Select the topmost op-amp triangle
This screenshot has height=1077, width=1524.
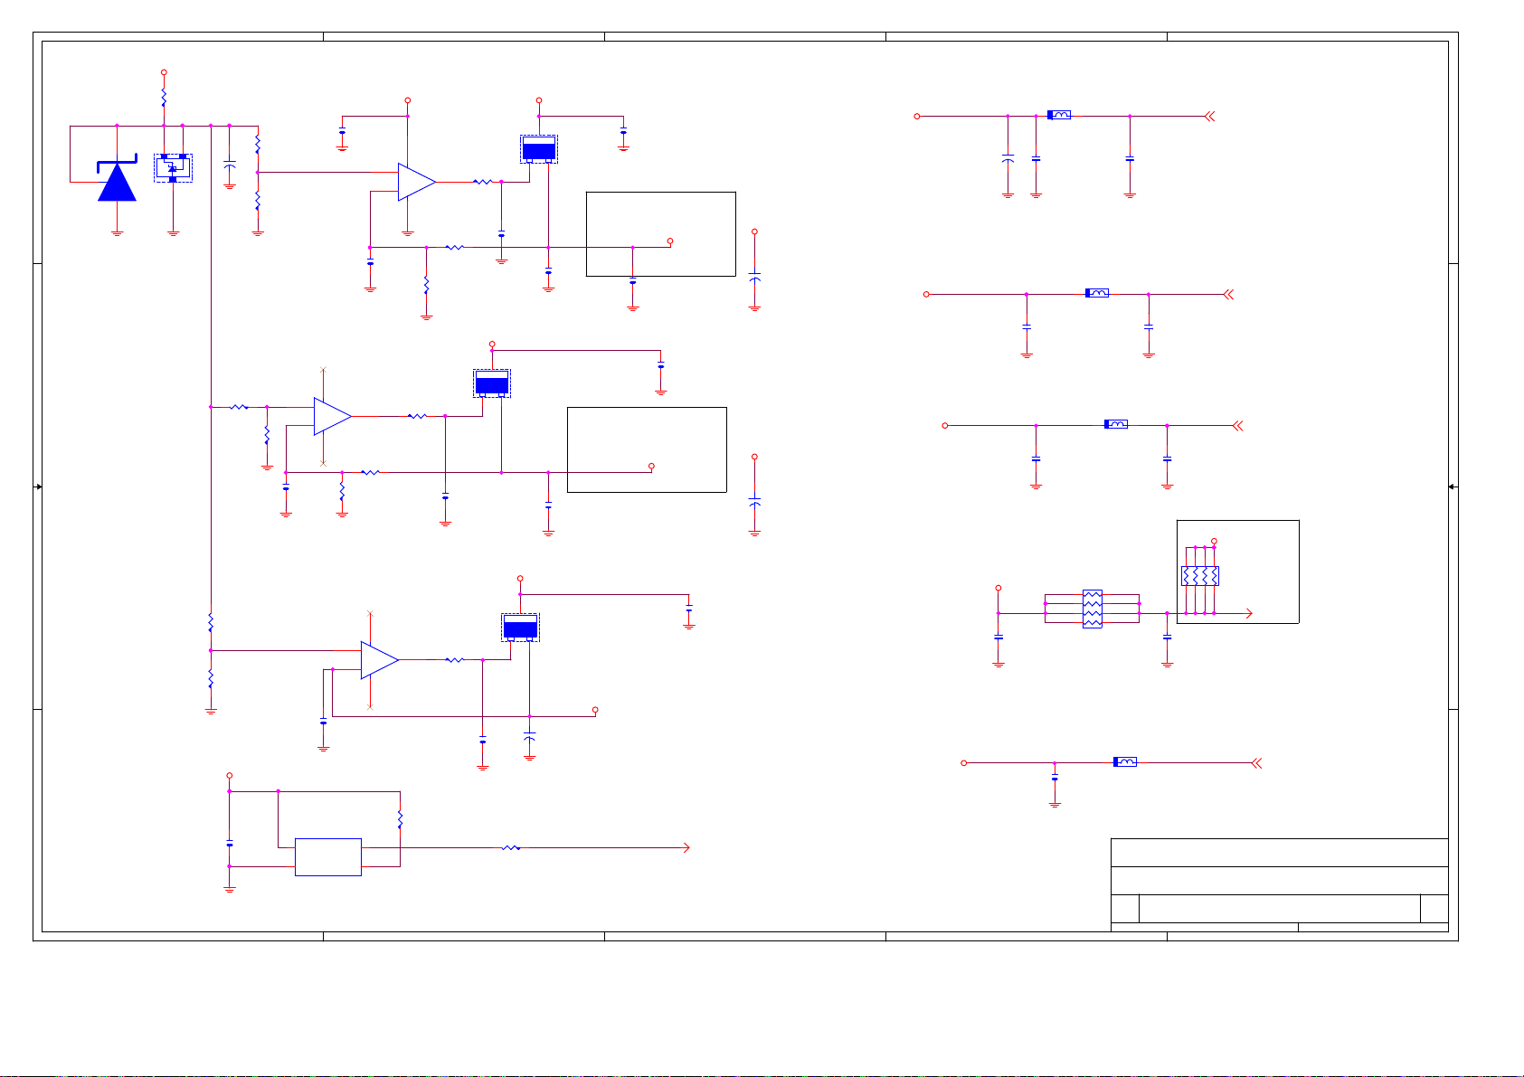[417, 182]
